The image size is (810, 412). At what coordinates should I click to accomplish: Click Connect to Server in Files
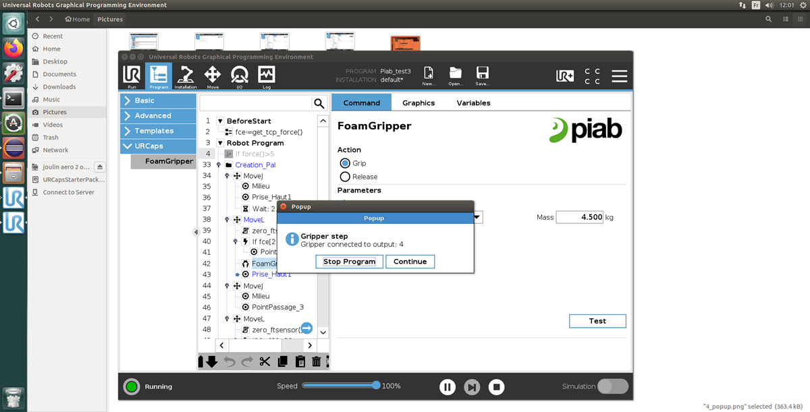click(x=67, y=192)
